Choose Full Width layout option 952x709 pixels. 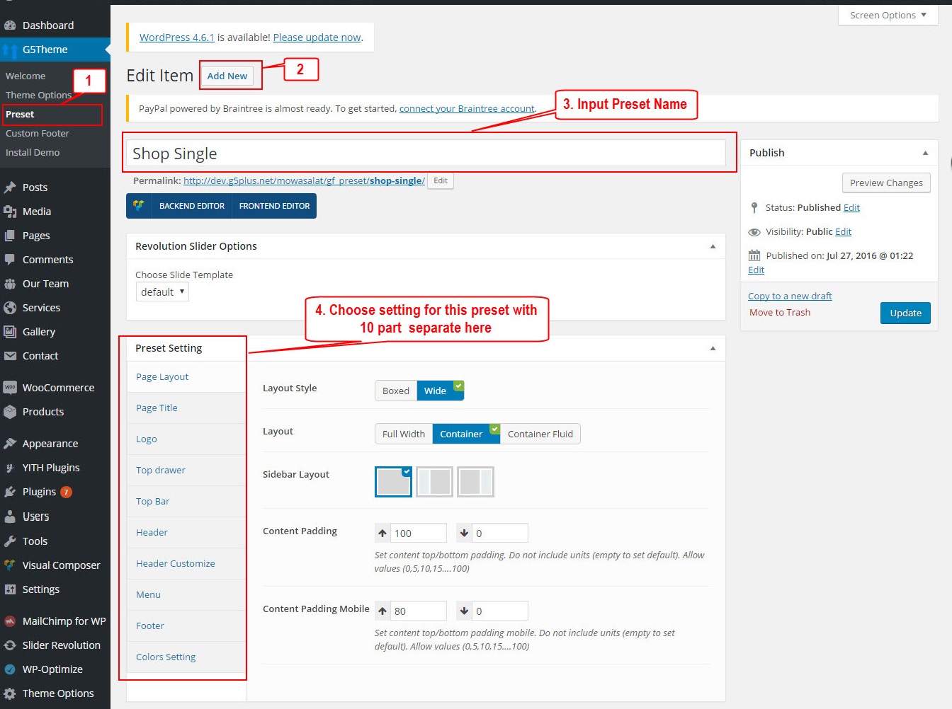pos(404,434)
